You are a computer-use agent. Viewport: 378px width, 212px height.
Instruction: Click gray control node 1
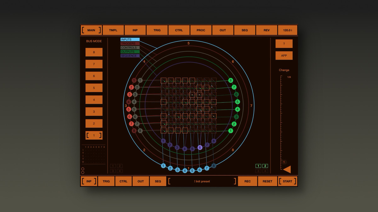[140, 80]
